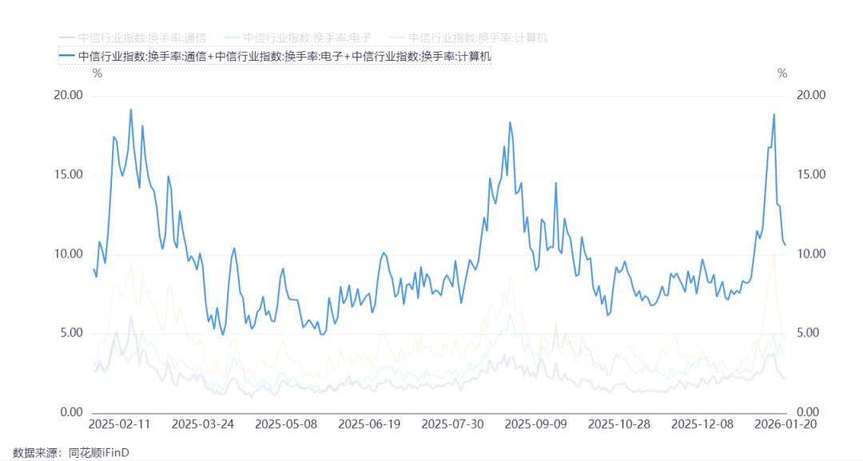Click the 数据来源: 同花顺iFinD source text
The image size is (863, 461).
(71, 453)
